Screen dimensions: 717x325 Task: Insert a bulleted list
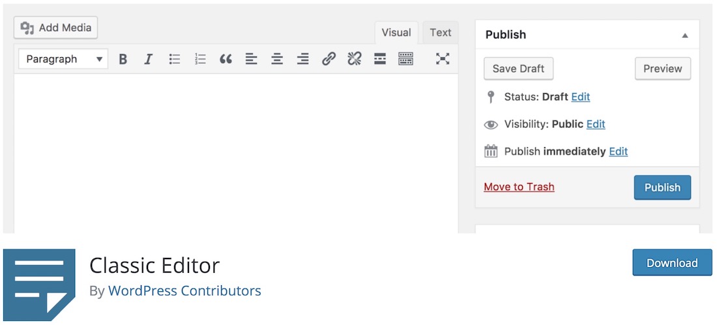click(174, 59)
